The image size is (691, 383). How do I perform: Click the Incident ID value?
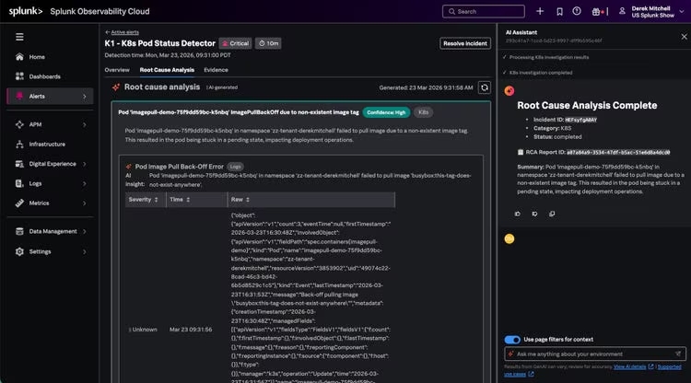tap(580, 120)
